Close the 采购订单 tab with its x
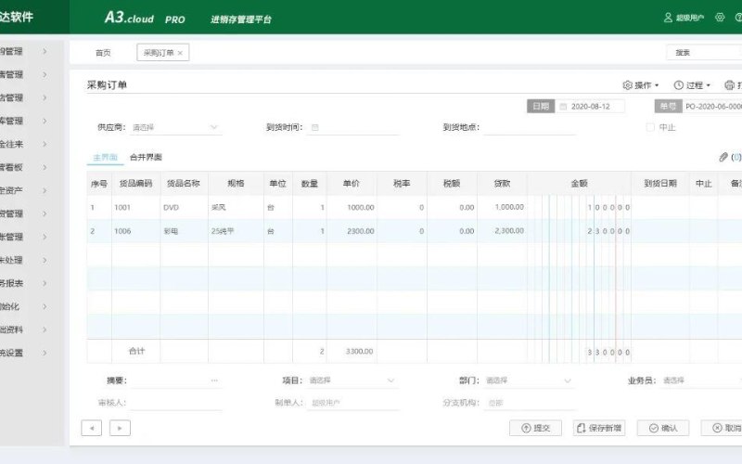Image resolution: width=742 pixels, height=464 pixels. tap(180, 53)
